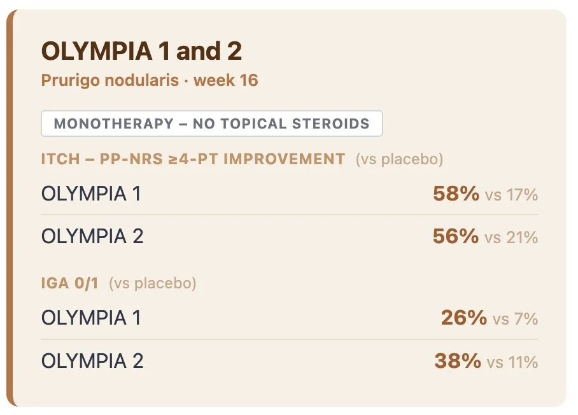
Task: Click the 26% IGA result value
Action: (464, 318)
